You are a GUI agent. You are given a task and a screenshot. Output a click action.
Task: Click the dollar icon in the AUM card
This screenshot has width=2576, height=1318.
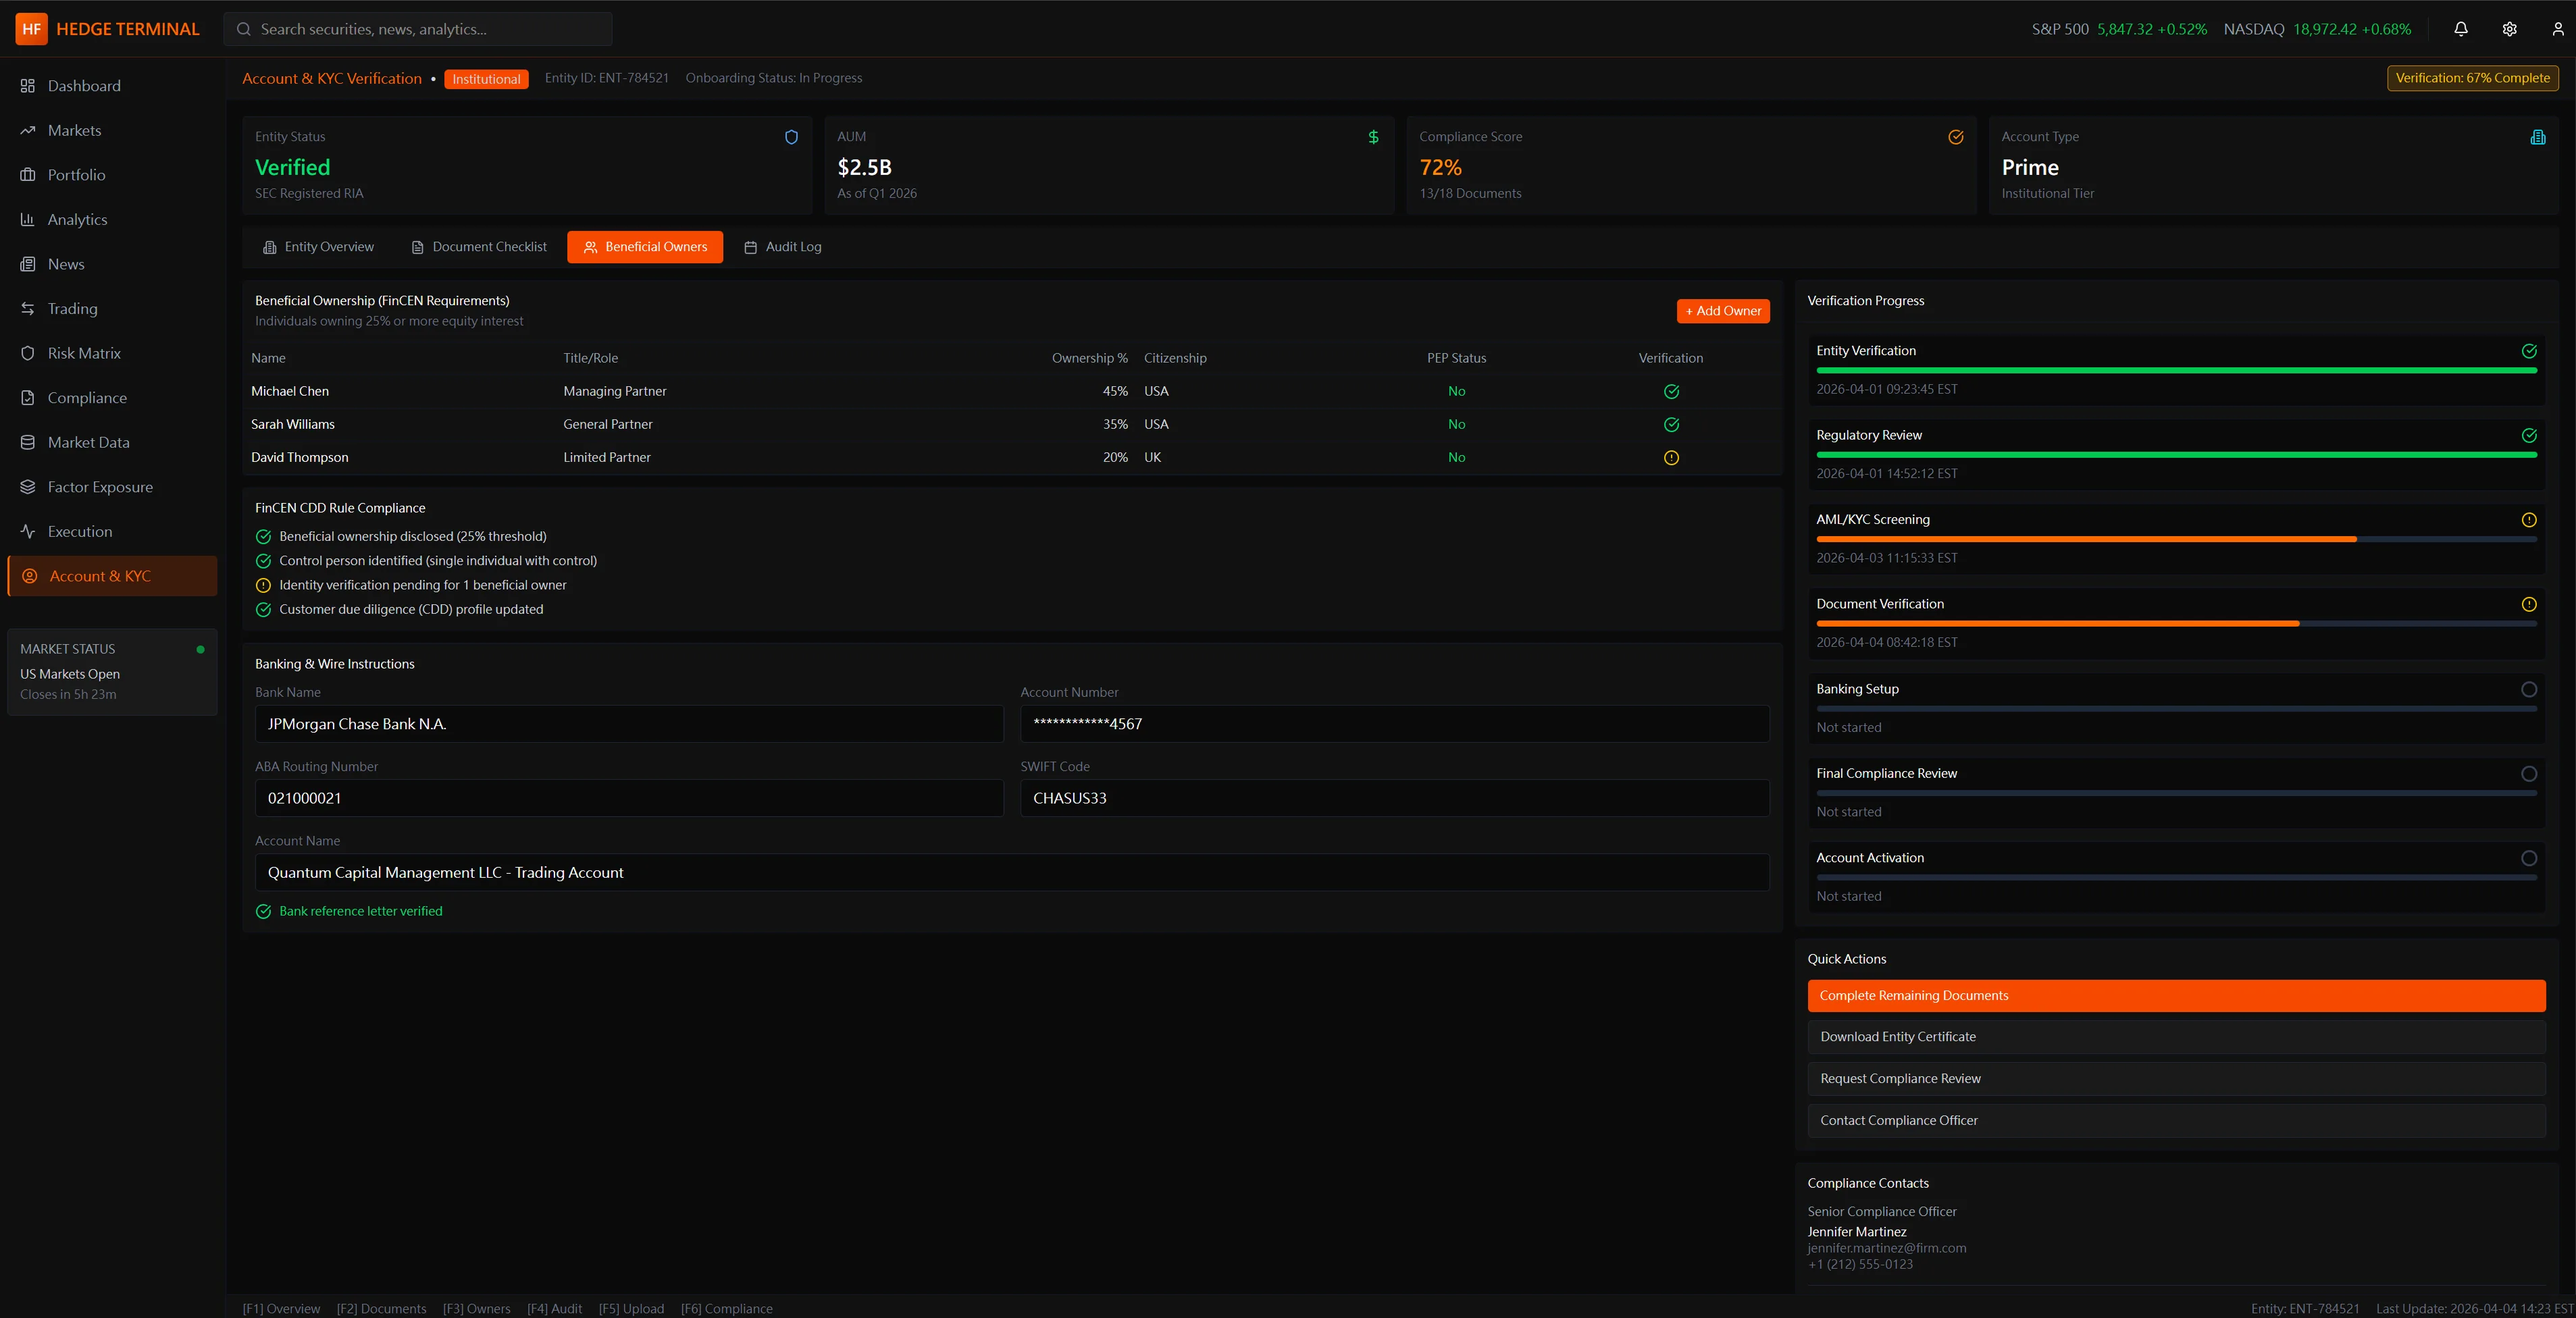[x=1374, y=138]
